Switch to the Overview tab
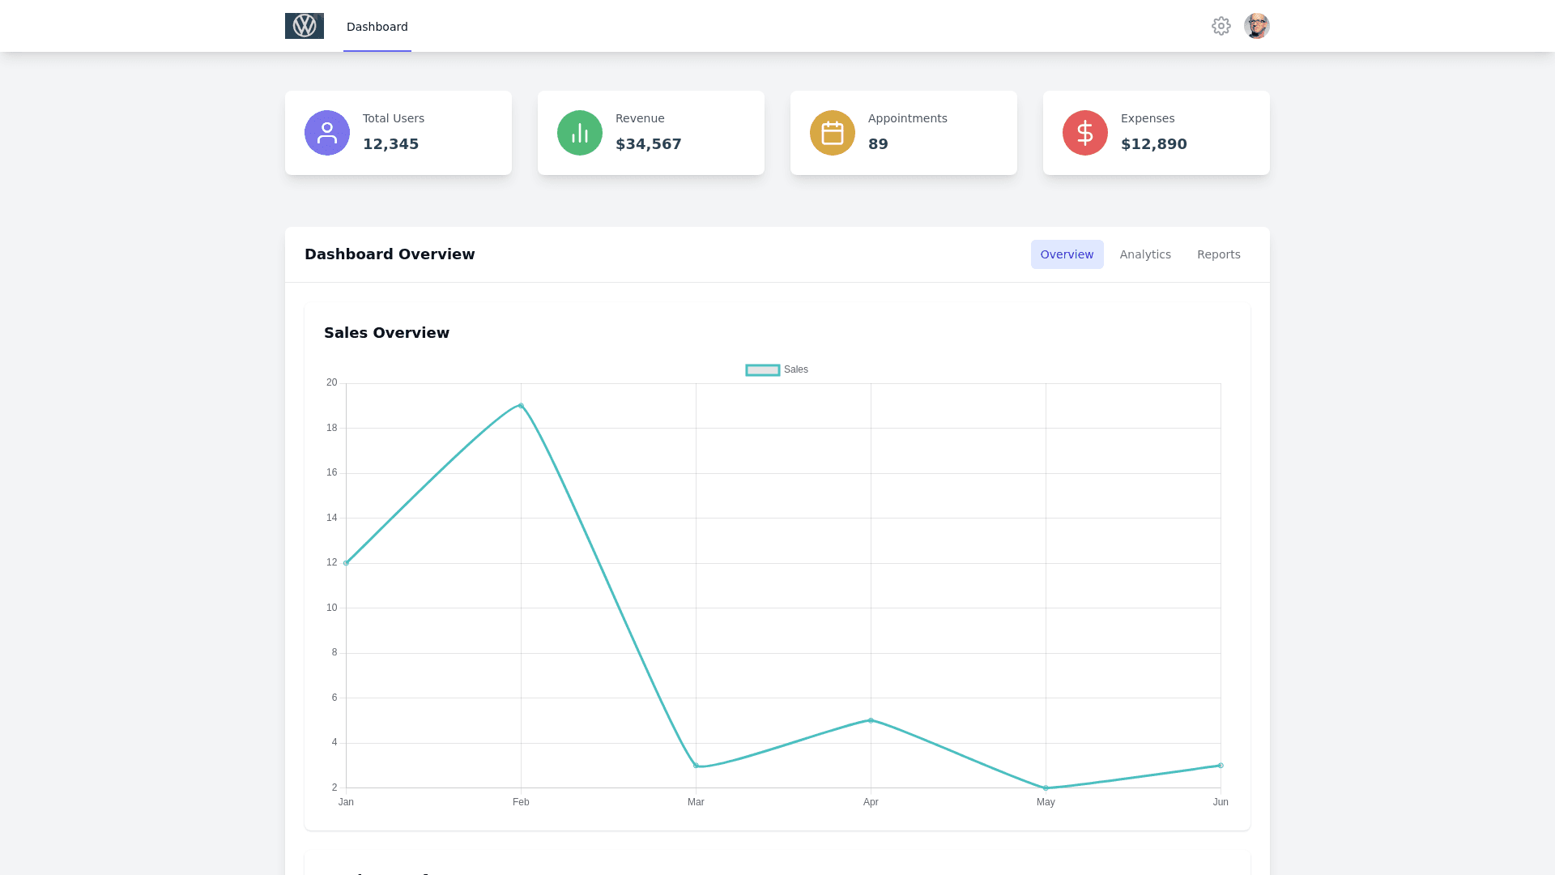This screenshot has height=875, width=1555. point(1066,254)
